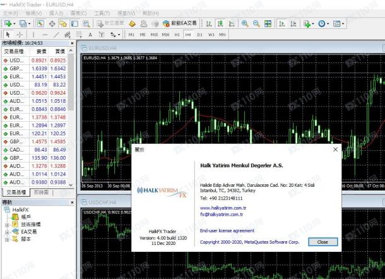Open the 幫助(H) menu
This screenshot has width=385, height=279.
(x=150, y=13)
